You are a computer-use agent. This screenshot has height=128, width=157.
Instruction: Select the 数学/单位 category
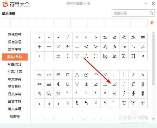15,57
